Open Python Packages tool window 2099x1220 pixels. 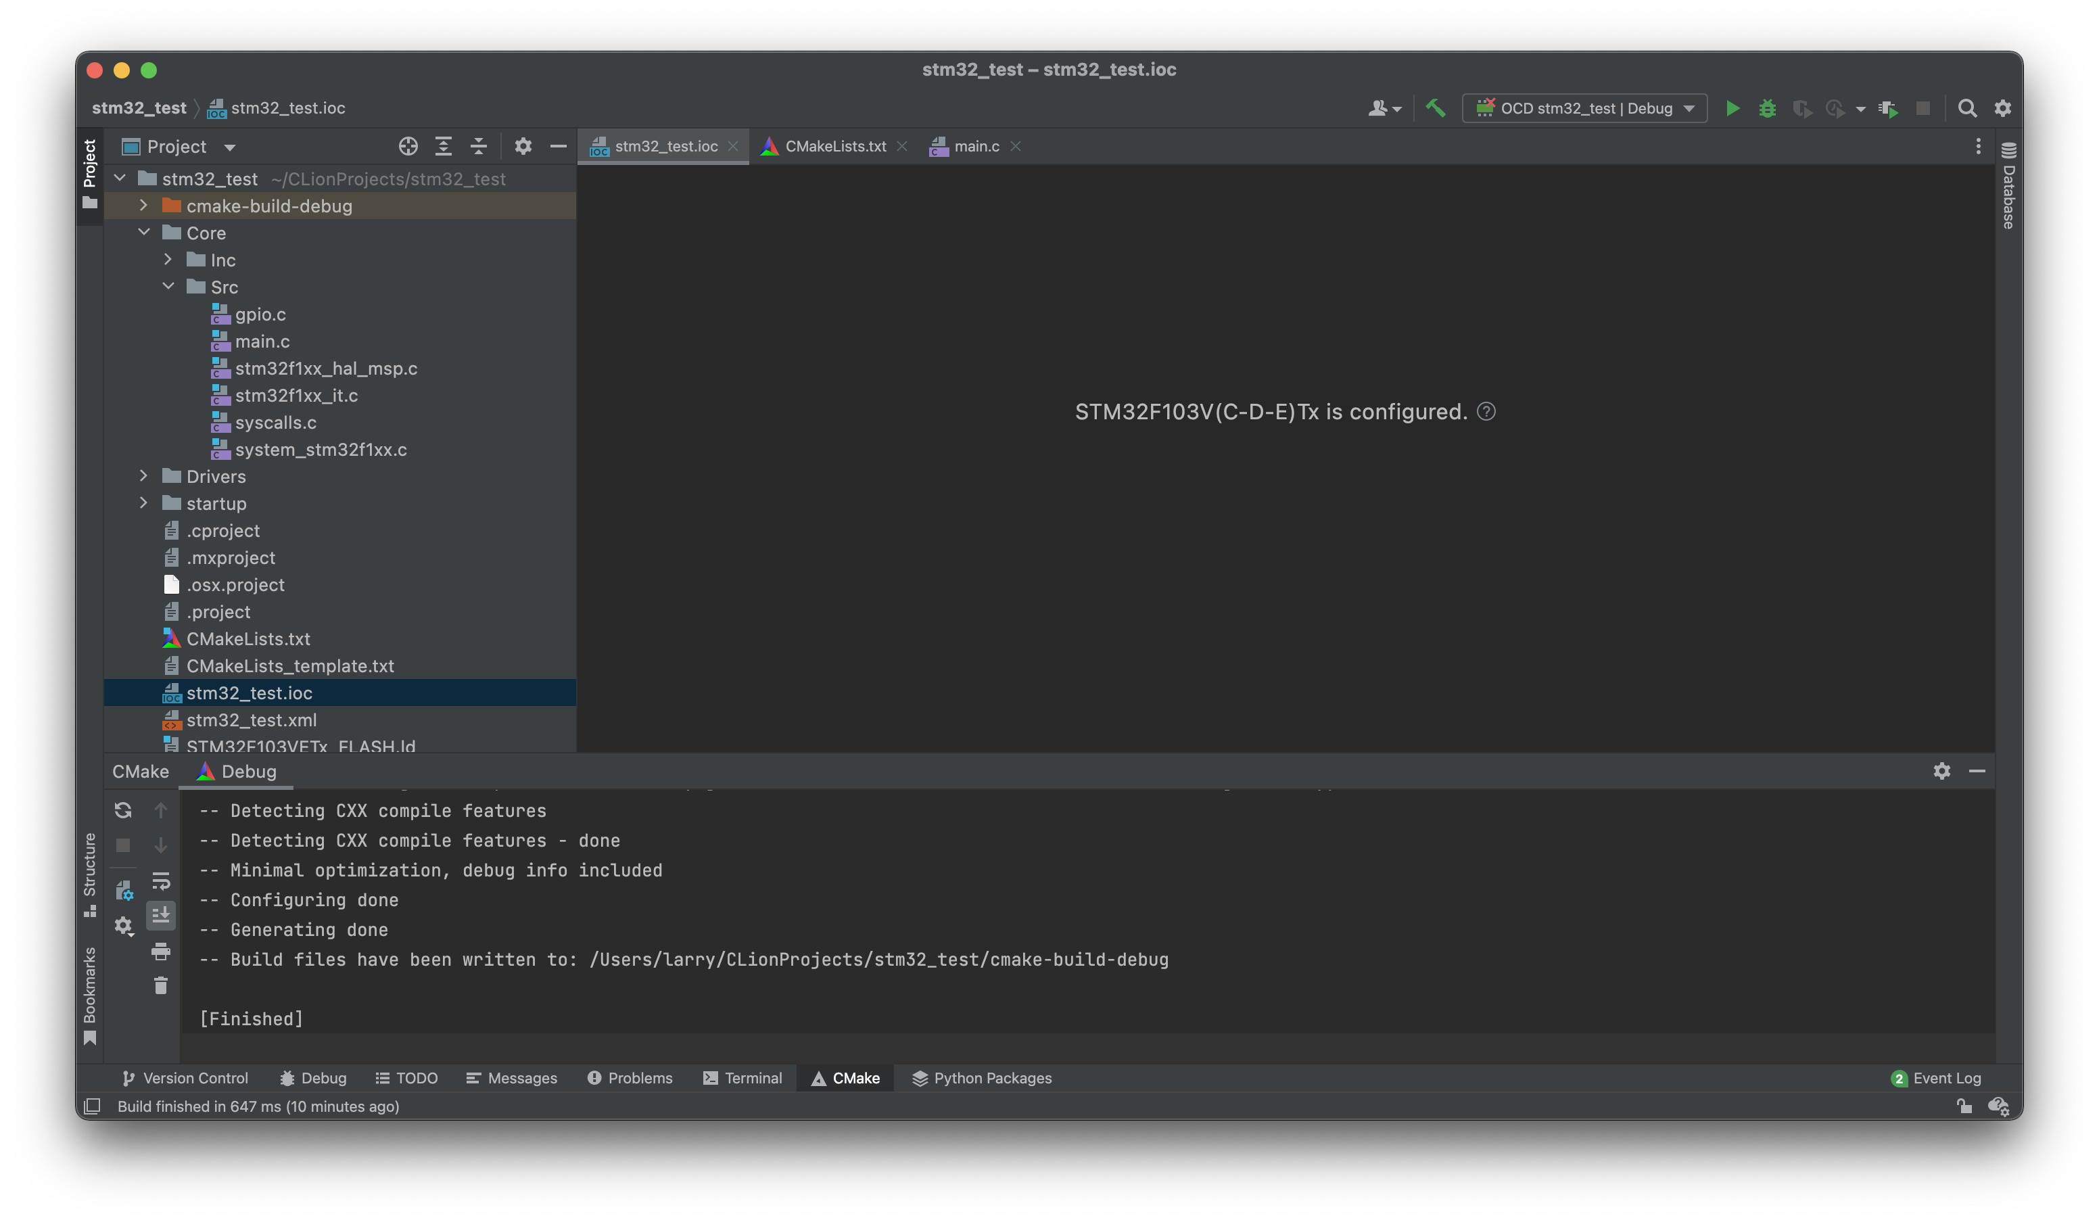pyautogui.click(x=981, y=1077)
